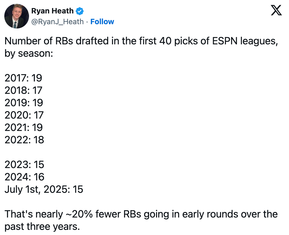
Task: Click the "2022: 18" stat line
Action: [24, 140]
